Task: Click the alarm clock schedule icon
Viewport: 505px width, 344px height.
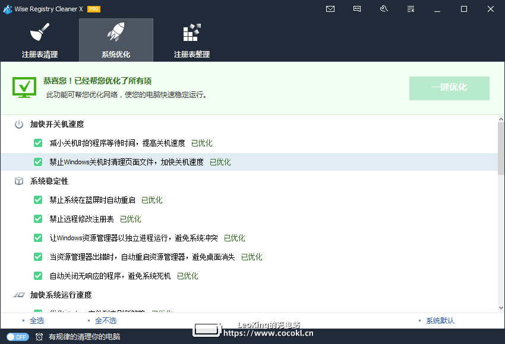Action: tap(39, 337)
